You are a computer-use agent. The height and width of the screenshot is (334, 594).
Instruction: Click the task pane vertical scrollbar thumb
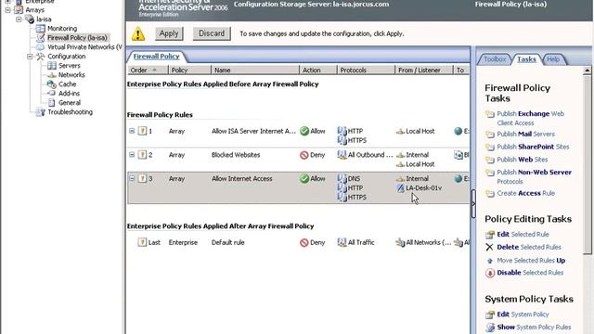tap(588, 165)
